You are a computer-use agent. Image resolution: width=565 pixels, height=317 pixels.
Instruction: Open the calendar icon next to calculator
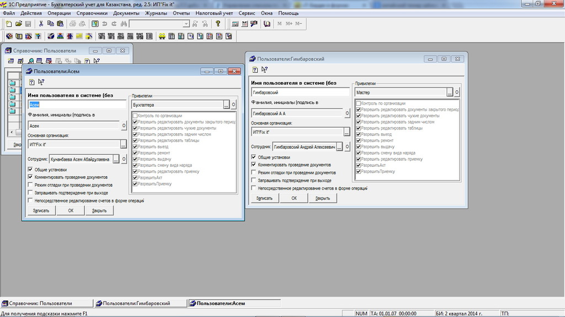[244, 24]
